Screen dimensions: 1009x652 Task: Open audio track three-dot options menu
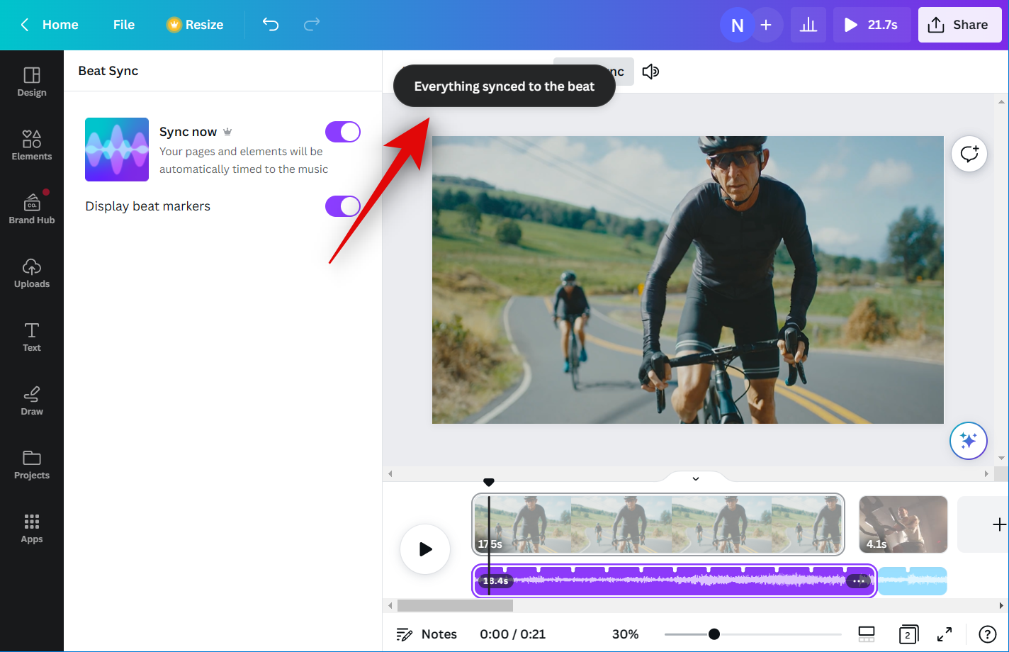[x=859, y=581]
